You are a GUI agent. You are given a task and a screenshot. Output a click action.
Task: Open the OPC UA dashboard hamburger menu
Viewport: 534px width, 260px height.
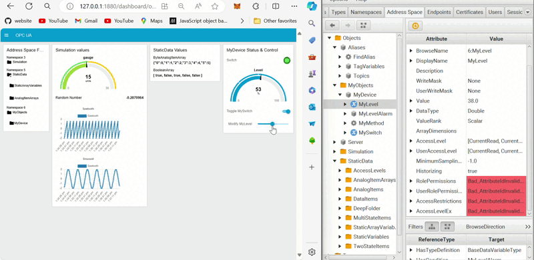point(7,35)
